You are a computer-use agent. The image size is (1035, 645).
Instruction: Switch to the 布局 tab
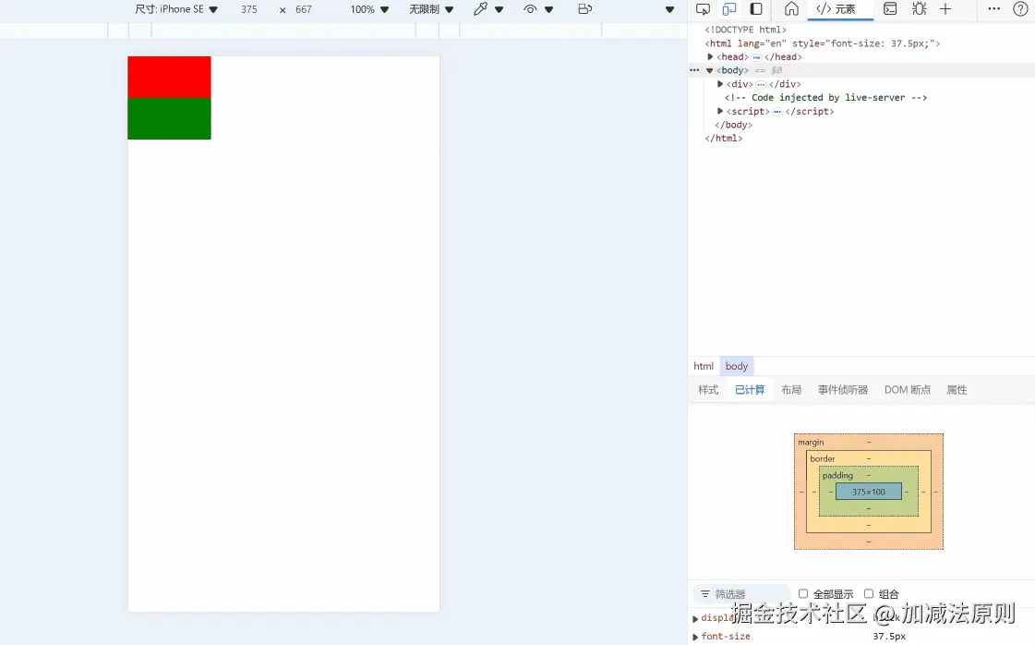click(x=791, y=389)
